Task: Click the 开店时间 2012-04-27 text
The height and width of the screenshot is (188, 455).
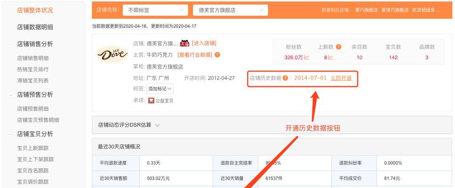Action: 209,78
